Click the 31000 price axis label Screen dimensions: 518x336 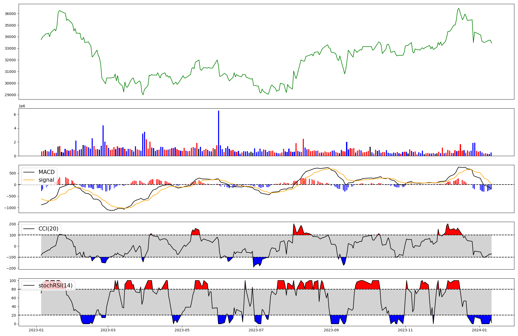tap(10, 72)
